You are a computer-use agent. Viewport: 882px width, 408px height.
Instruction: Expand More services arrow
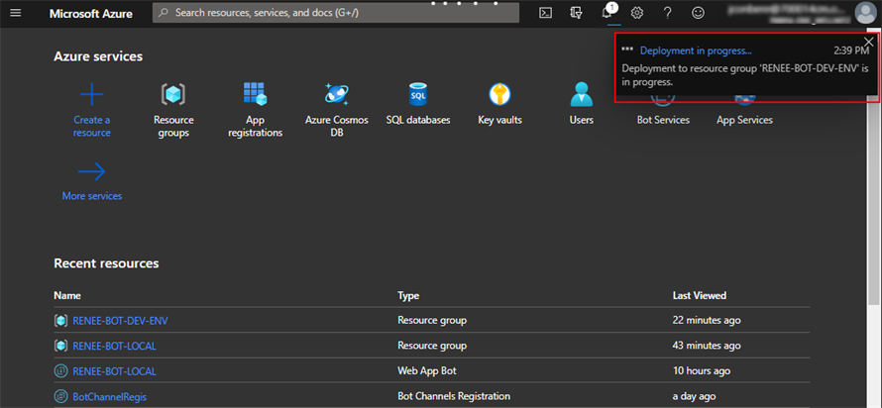pos(92,172)
